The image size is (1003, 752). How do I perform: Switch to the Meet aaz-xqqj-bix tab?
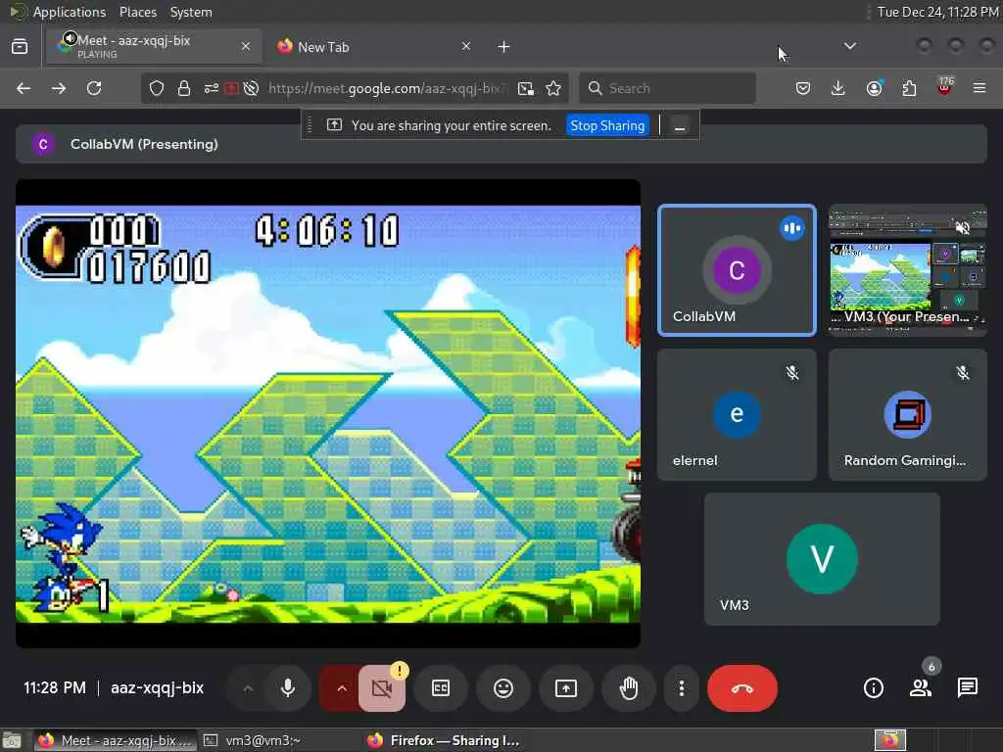coord(154,46)
